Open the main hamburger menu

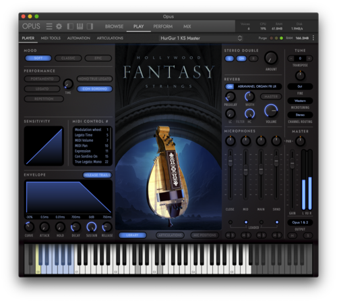49,26
